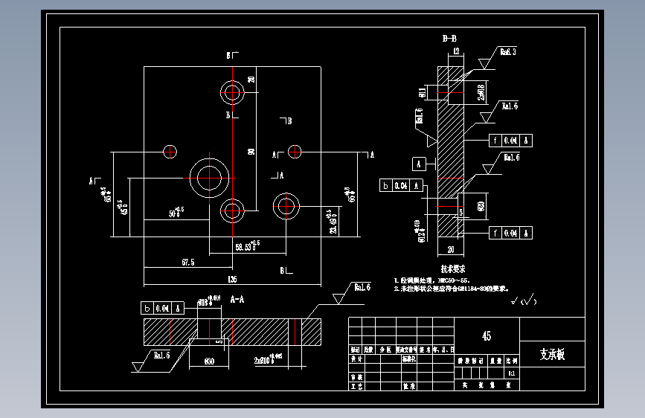Click the 分区 header cell
Viewport: 645px width, 418px height.
[x=385, y=350]
